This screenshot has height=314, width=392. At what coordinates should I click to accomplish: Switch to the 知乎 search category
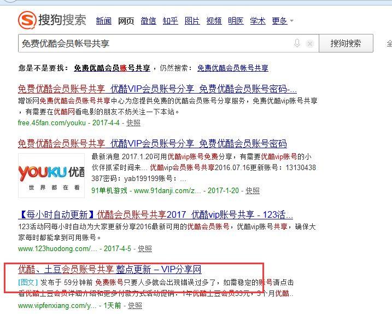click(x=170, y=21)
